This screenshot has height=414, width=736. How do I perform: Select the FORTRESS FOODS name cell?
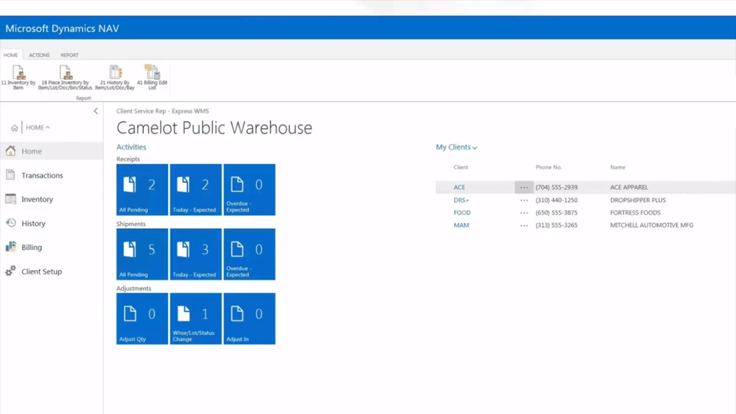pos(635,213)
